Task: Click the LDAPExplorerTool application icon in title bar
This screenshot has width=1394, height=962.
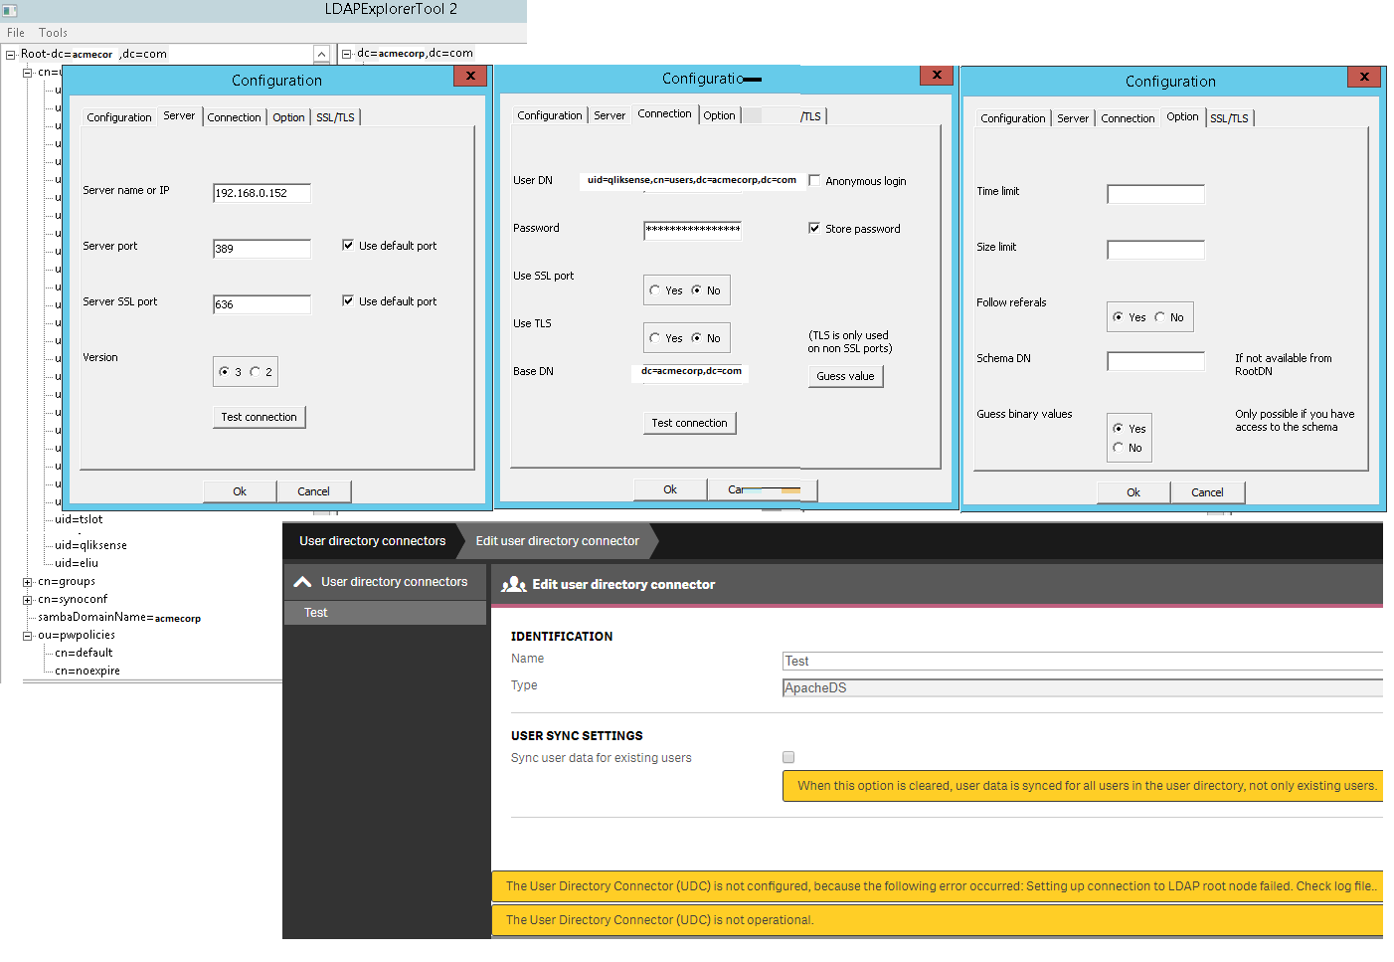Action: pos(10,11)
